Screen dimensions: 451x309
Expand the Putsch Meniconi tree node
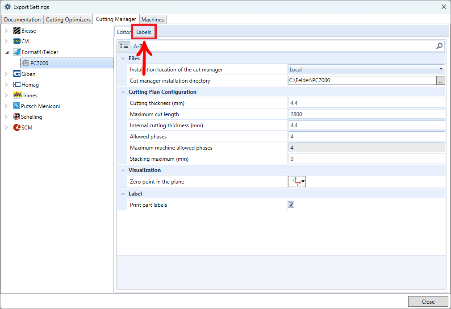pyautogui.click(x=6, y=106)
